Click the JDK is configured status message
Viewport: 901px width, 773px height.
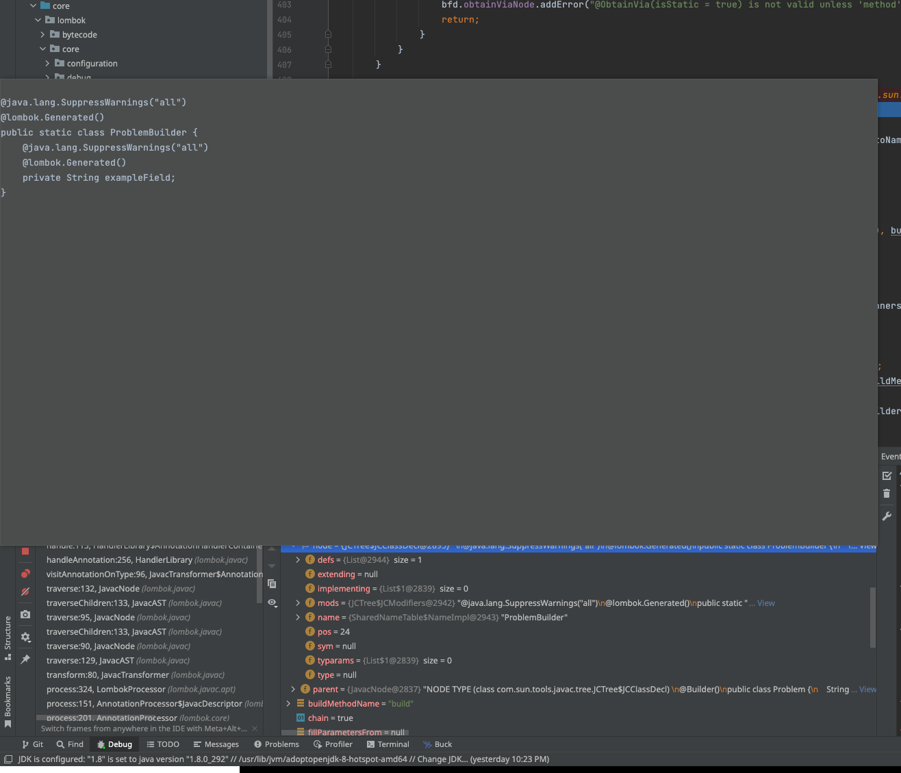[283, 759]
